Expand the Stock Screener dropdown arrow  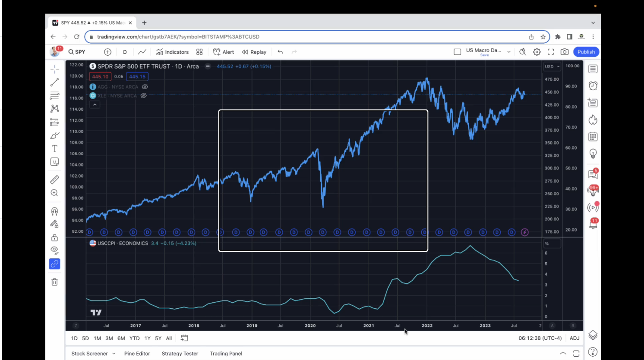pyautogui.click(x=114, y=354)
